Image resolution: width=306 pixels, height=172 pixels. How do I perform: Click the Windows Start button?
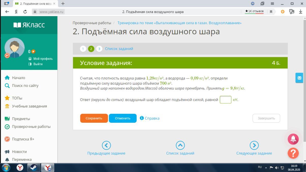tap(6, 168)
